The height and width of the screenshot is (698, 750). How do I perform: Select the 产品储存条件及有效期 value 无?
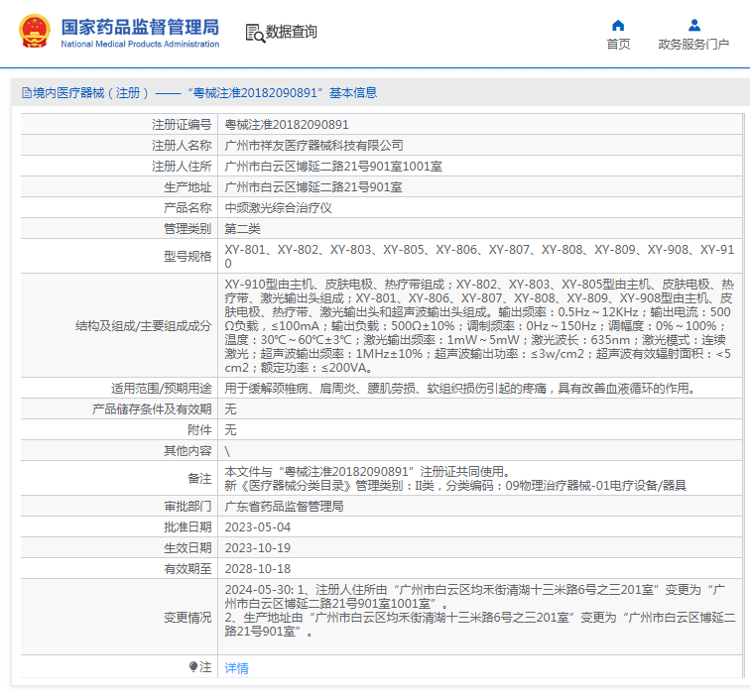[230, 409]
